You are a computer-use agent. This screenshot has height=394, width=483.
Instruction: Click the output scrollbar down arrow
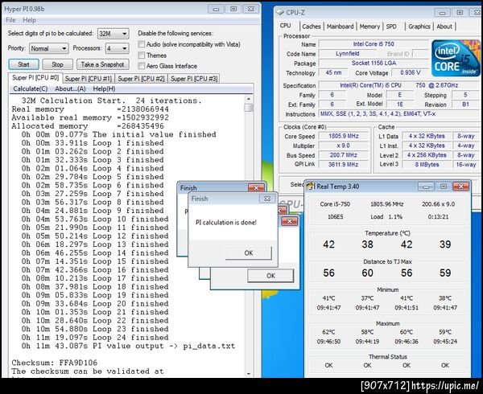click(249, 374)
